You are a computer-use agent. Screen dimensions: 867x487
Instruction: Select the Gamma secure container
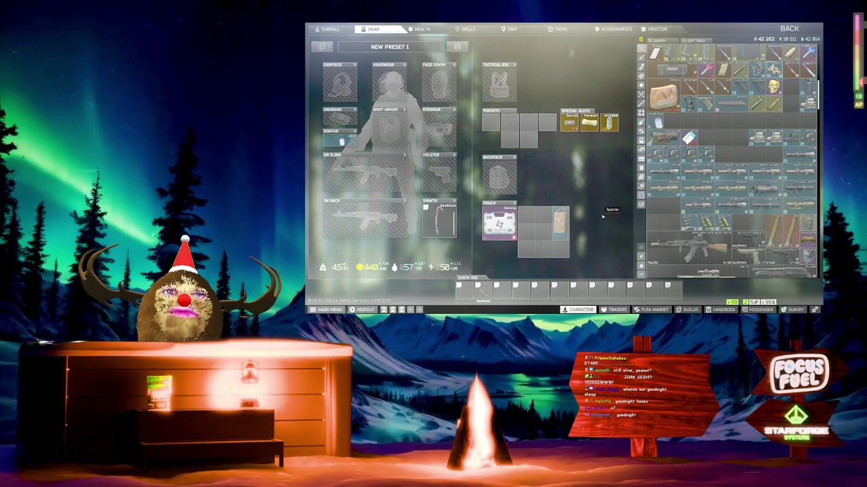tap(499, 224)
